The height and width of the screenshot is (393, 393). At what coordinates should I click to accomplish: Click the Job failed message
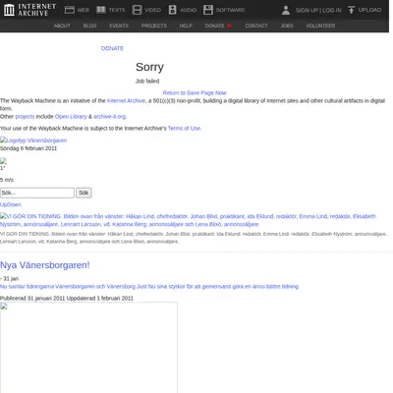[147, 81]
